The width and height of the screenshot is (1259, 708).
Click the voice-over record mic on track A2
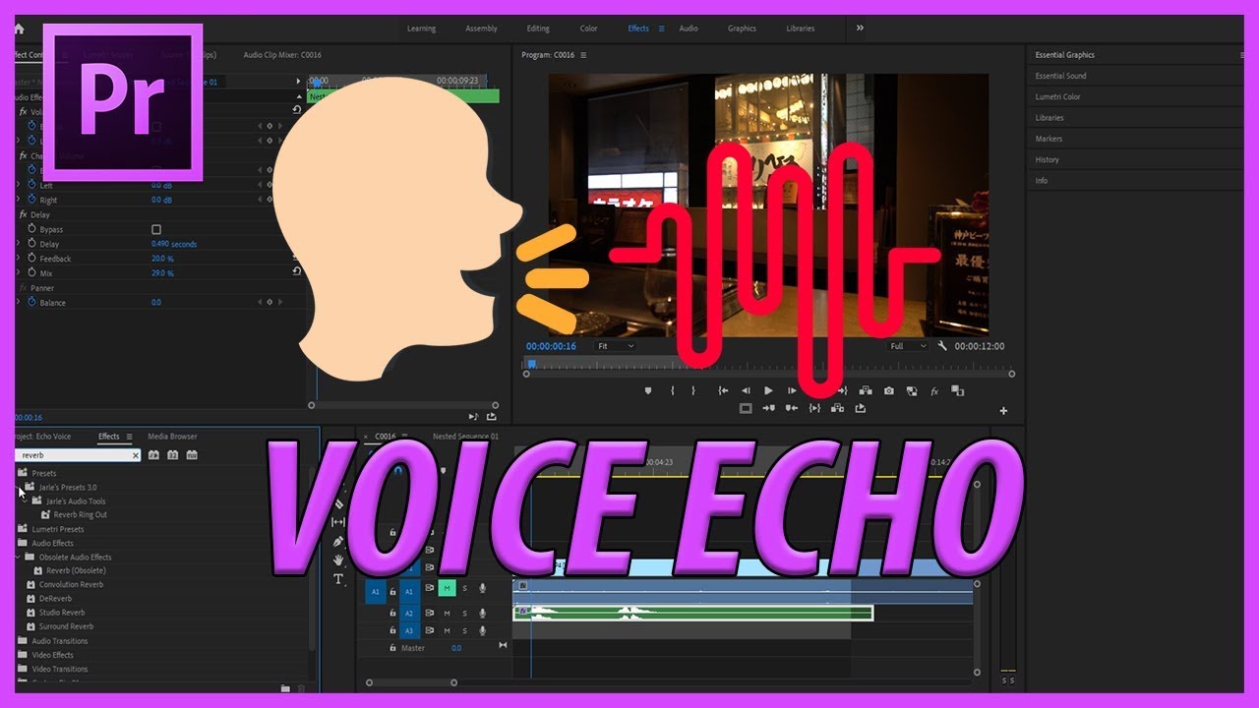pyautogui.click(x=482, y=613)
